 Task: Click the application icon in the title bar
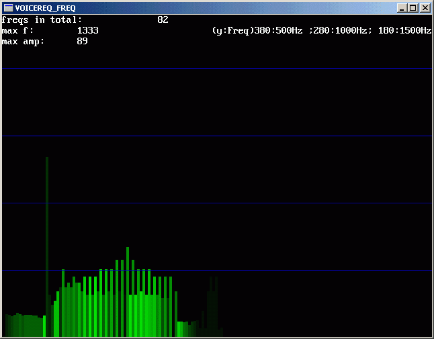[8, 8]
